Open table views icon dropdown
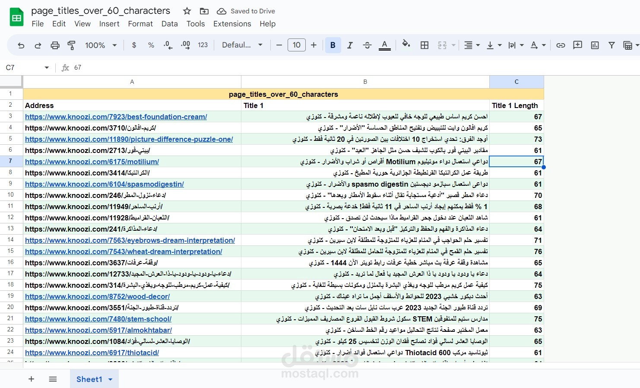This screenshot has height=388, width=640. pyautogui.click(x=631, y=45)
